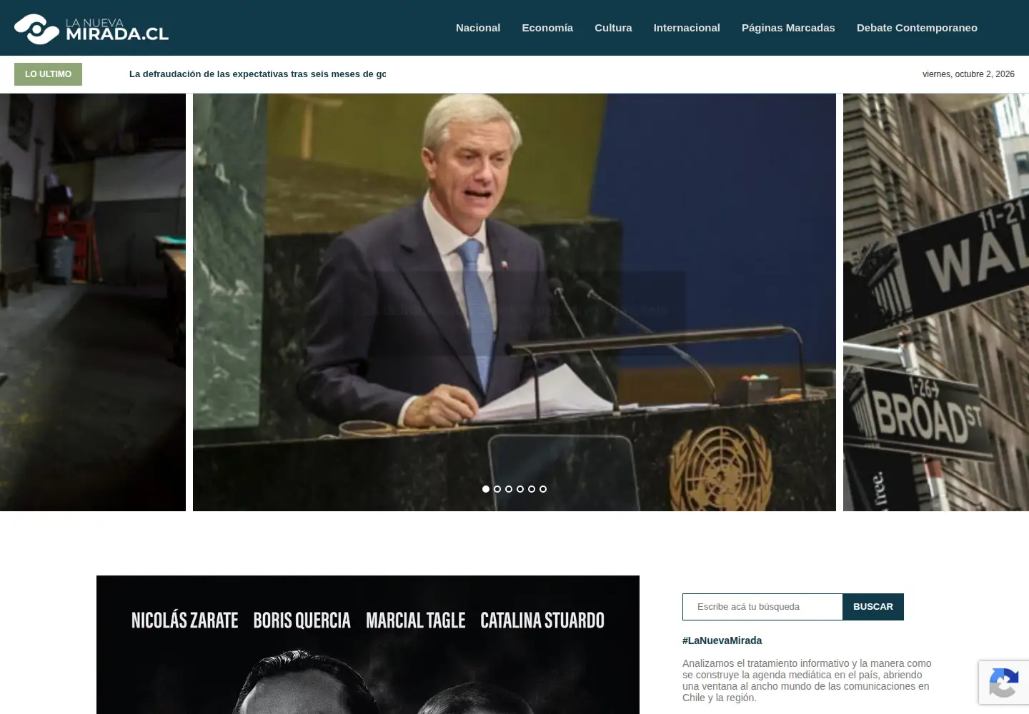The height and width of the screenshot is (714, 1029).
Task: Focus the 'Escribe acá tu búsqueda' search field
Action: tap(762, 607)
